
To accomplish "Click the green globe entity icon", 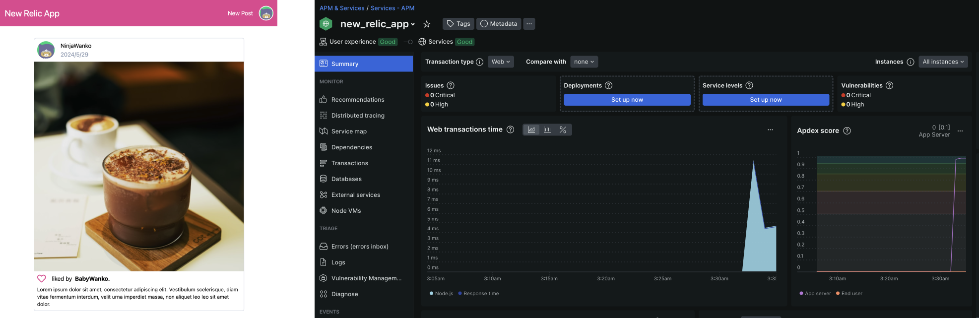I will tap(326, 24).
